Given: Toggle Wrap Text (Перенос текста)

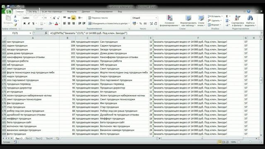Looking at the screenshot, I should 98,18.
